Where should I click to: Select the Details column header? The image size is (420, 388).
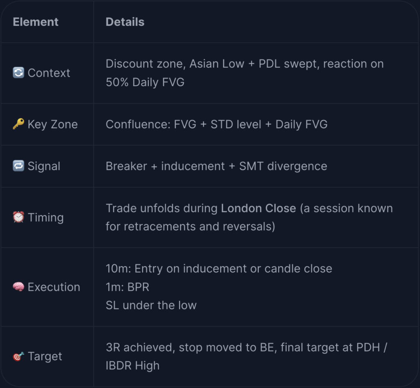125,22
